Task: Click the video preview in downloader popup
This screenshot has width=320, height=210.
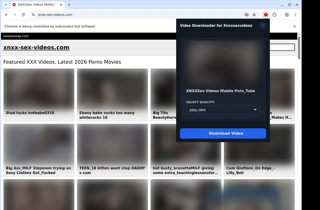Action: [223, 63]
